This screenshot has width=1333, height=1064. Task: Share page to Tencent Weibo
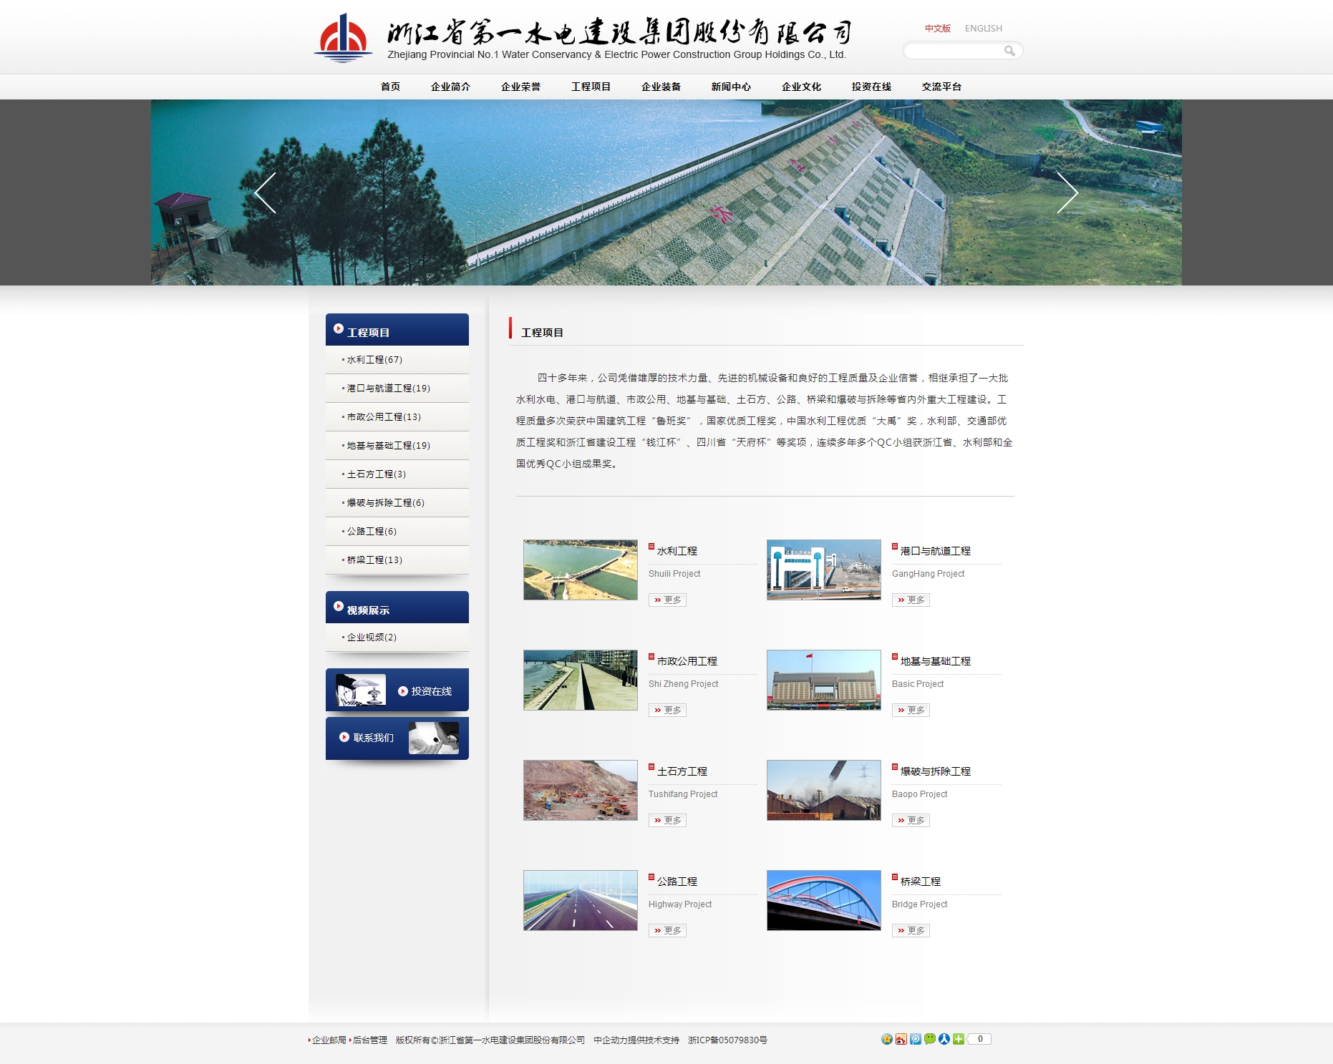click(916, 1039)
